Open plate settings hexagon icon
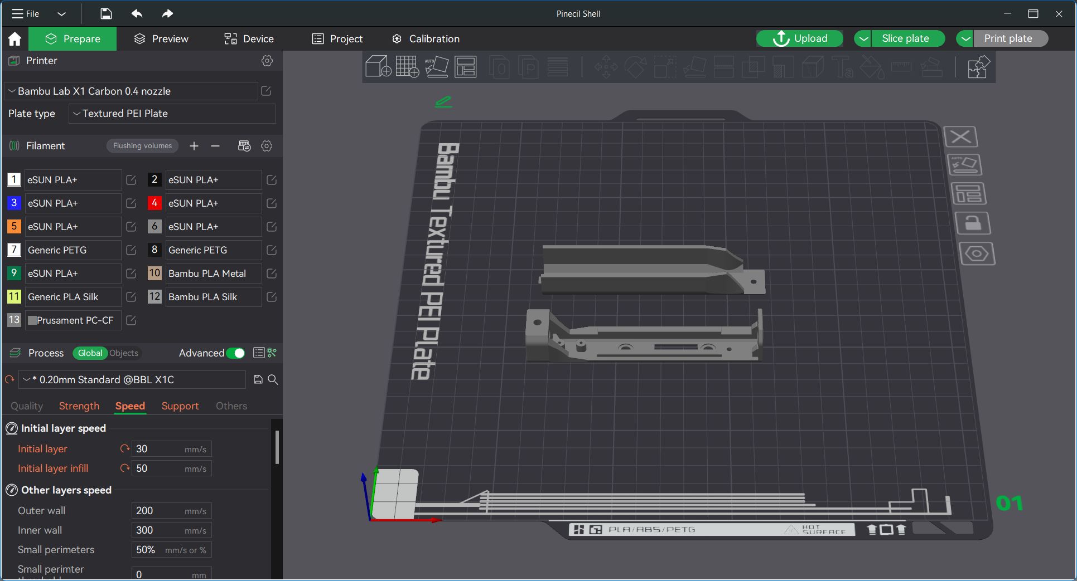This screenshot has height=581, width=1077. point(977,254)
